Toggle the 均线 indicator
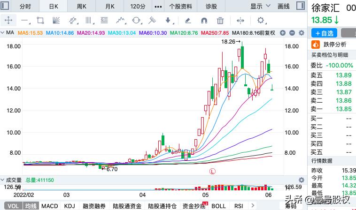 [x=31, y=206]
